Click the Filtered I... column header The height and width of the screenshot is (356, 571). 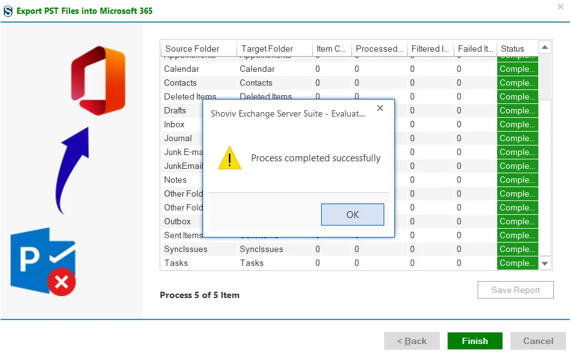pos(430,49)
